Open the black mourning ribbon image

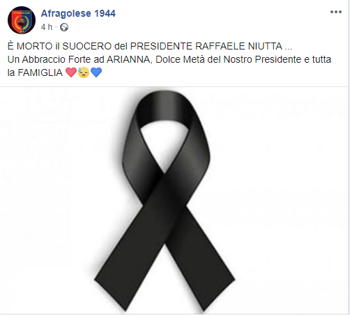(174, 201)
